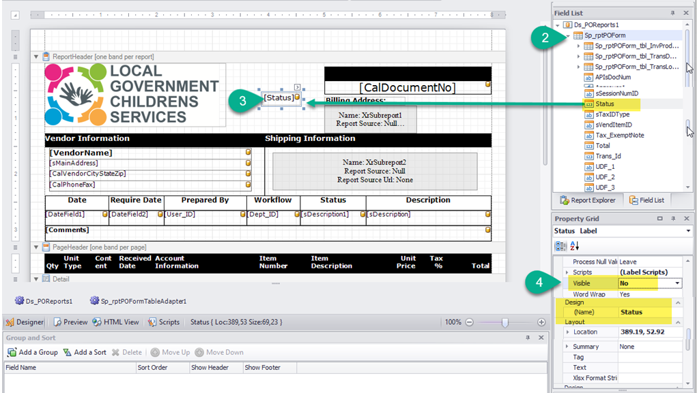Sort properties alphabetically in Property Grid
The image size is (697, 393).
point(575,246)
